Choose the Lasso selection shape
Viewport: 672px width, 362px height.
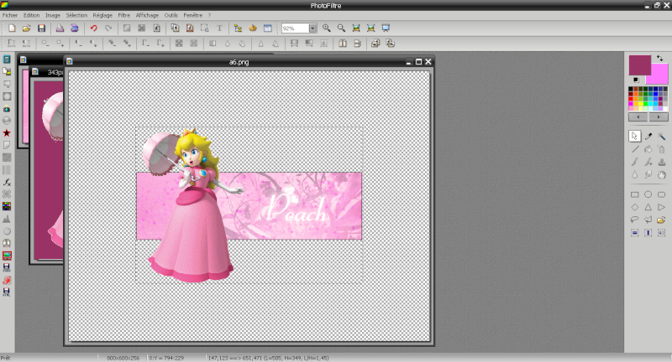pyautogui.click(x=635, y=220)
